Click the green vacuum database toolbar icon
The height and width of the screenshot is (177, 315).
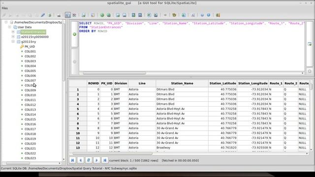49,15
